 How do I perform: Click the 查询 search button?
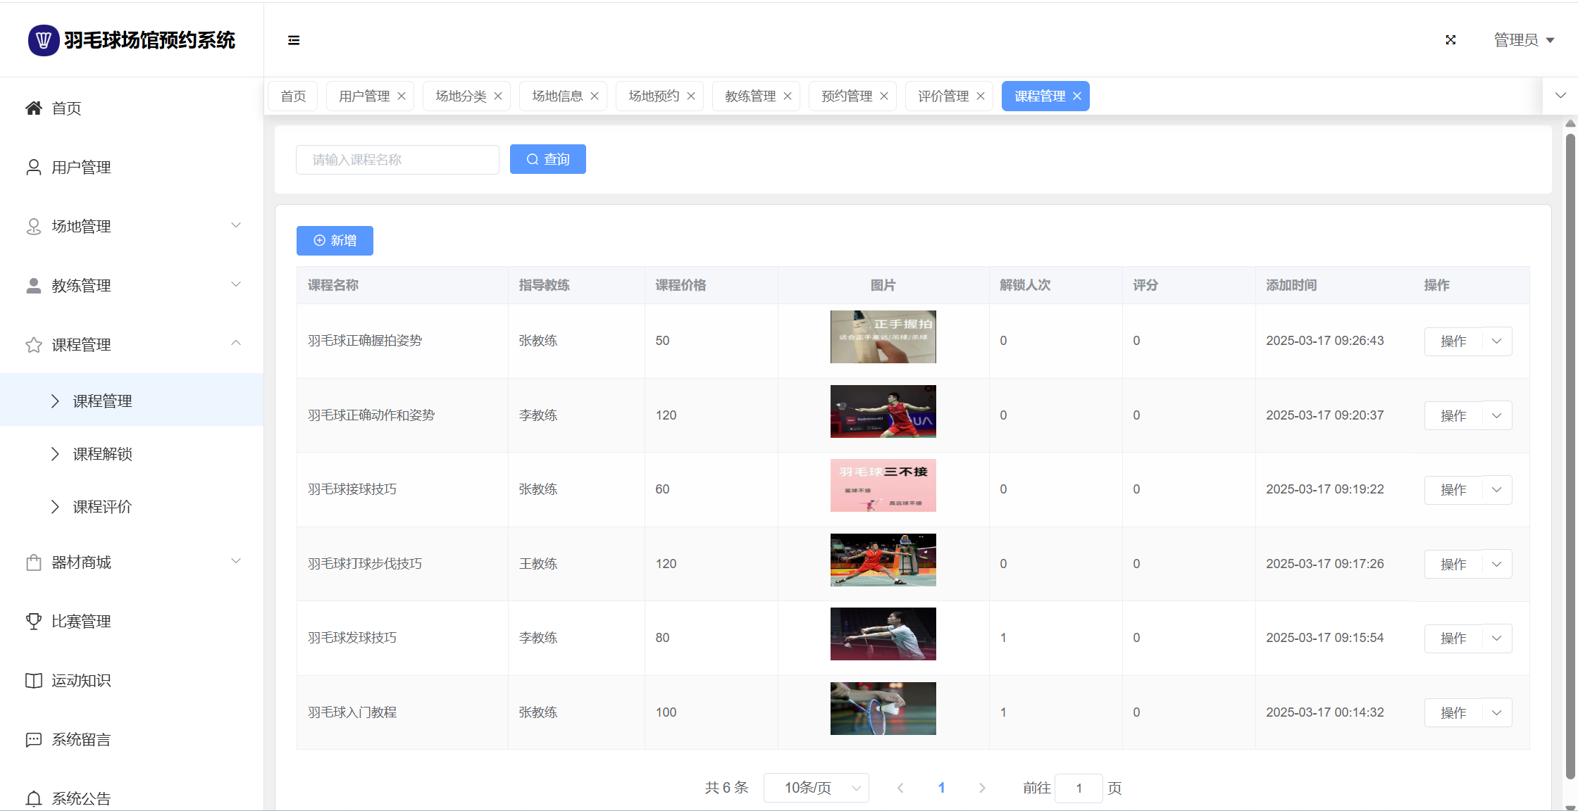[547, 159]
